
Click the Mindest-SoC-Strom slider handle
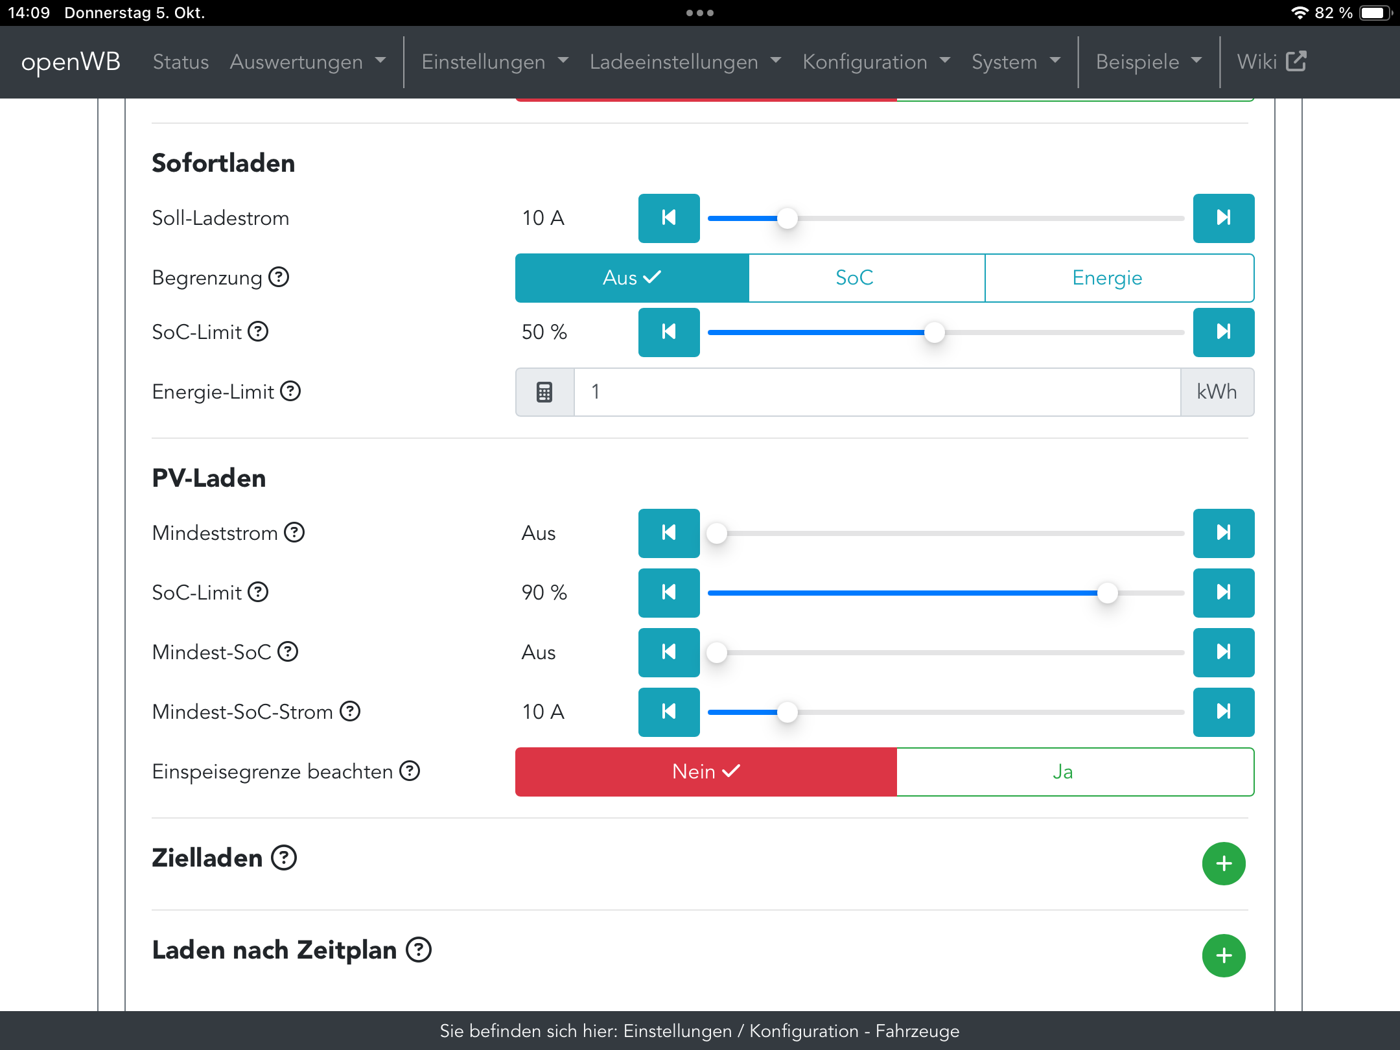pos(787,712)
